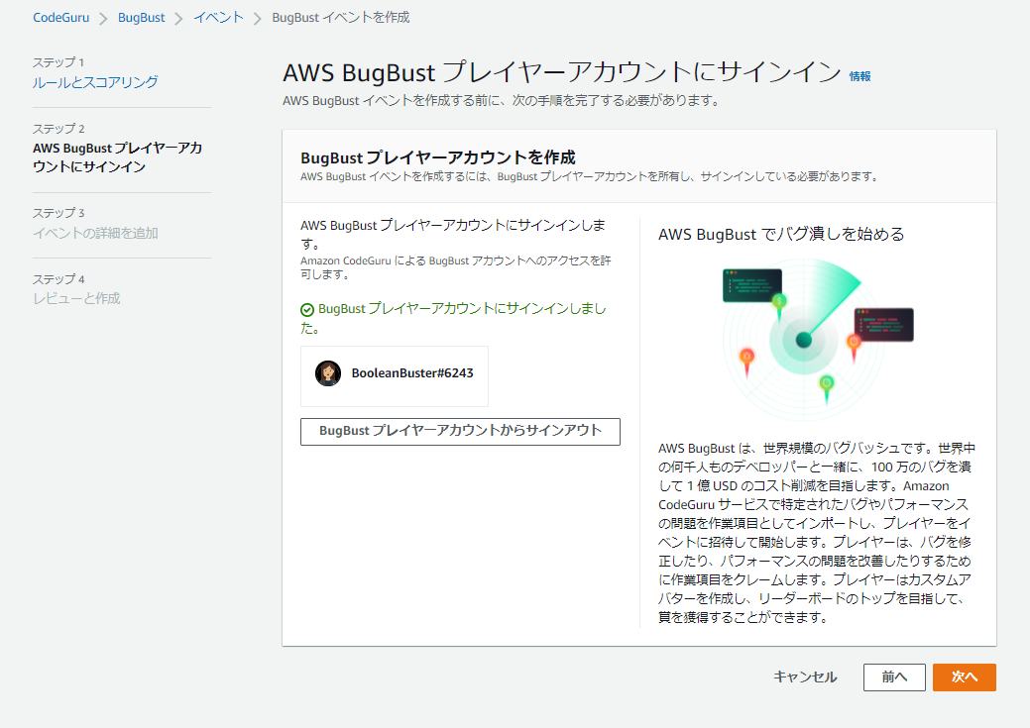Image resolution: width=1030 pixels, height=728 pixels.
Task: Go to the BugBust breadcrumb link
Action: [x=141, y=18]
